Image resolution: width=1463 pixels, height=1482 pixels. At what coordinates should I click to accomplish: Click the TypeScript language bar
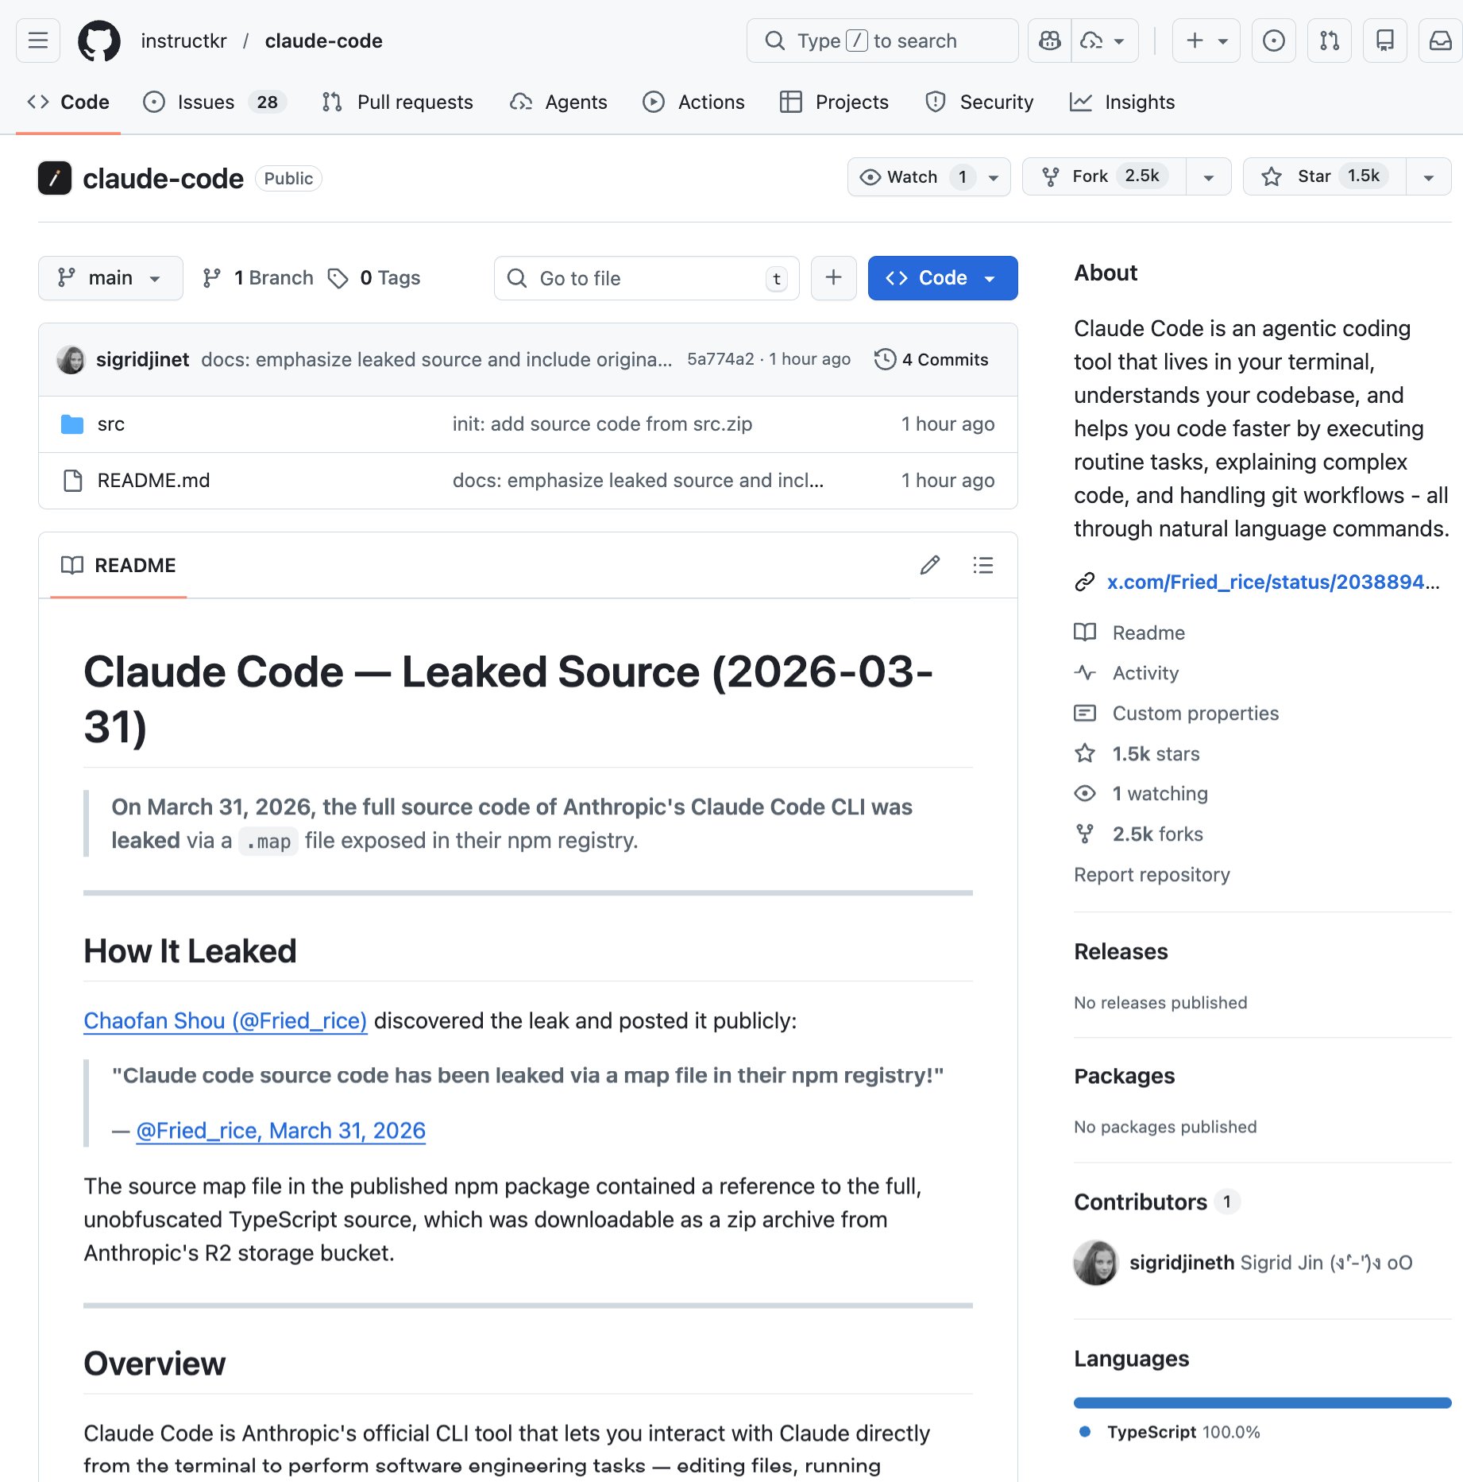1261,1403
